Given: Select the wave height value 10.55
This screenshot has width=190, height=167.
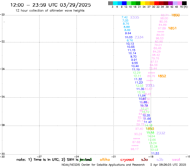Looking at the screenshot, I should coord(131,47).
